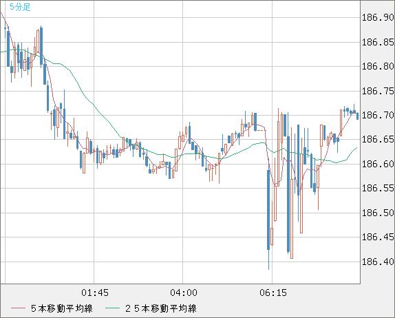Click the 5本移動平均線 legend label
The height and width of the screenshot is (318, 395).
click(x=62, y=308)
